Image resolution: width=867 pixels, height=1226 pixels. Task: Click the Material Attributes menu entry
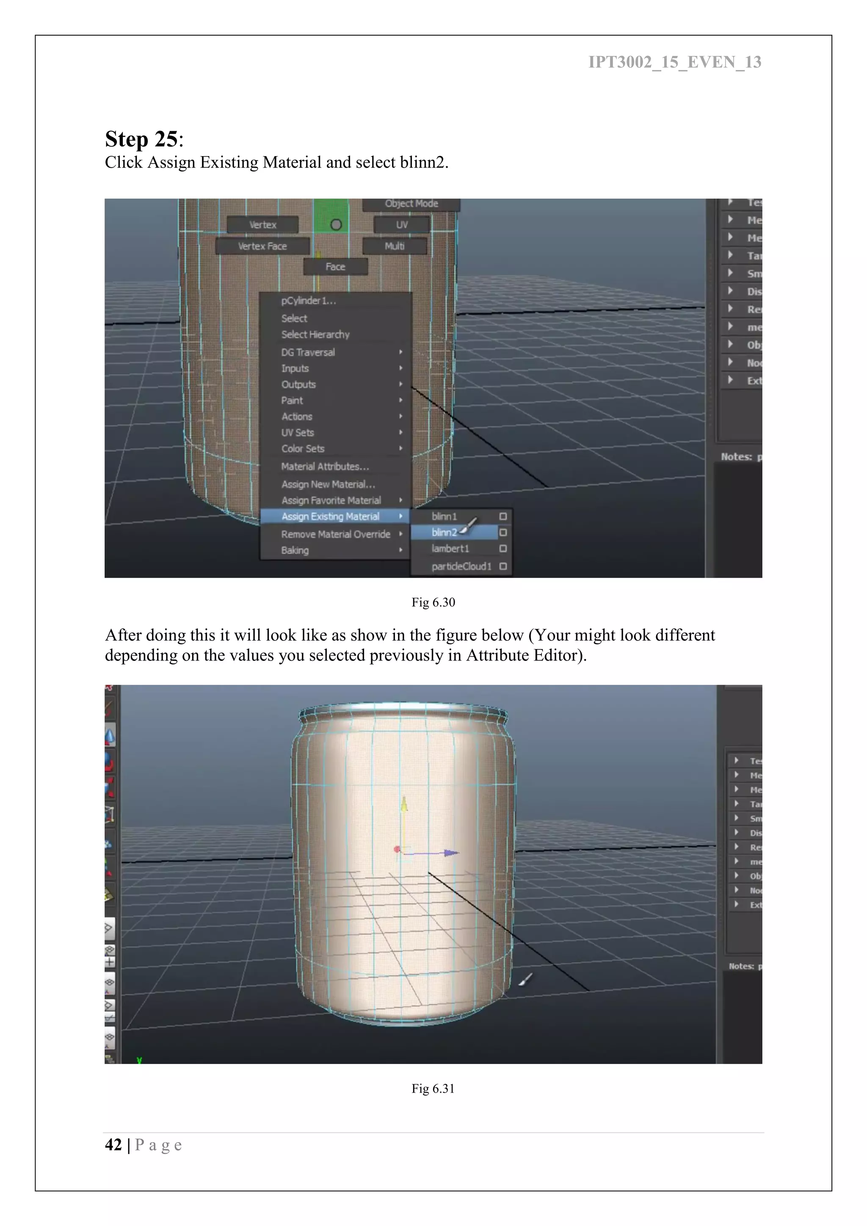[x=325, y=467]
